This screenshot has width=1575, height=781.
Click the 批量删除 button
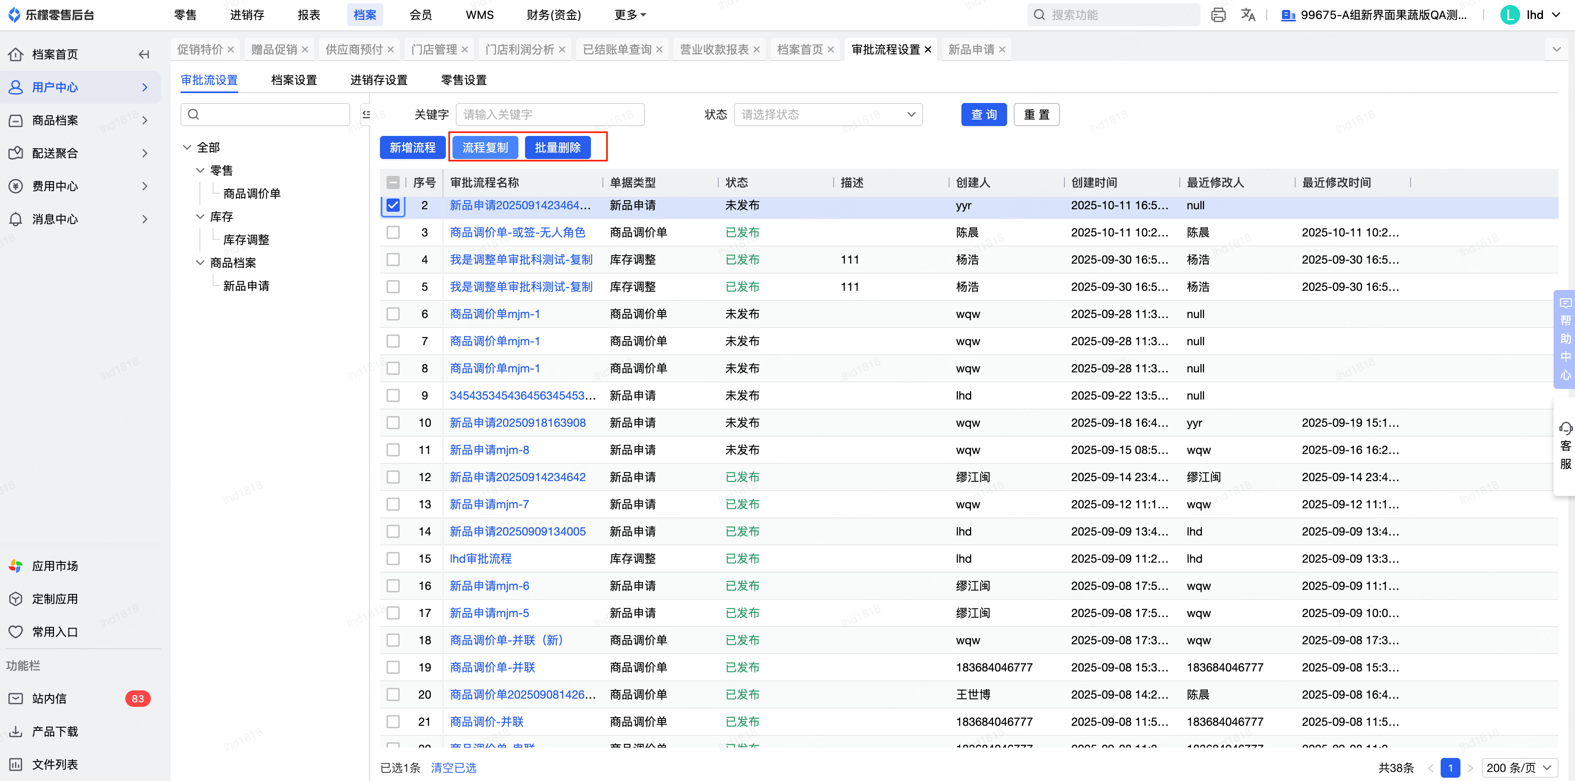tap(557, 148)
